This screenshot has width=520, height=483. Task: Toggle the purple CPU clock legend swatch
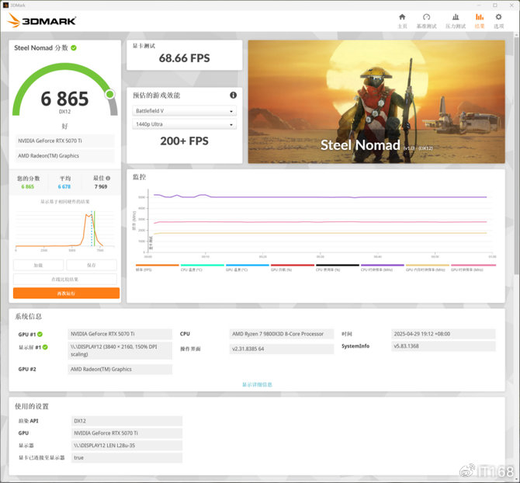383,265
